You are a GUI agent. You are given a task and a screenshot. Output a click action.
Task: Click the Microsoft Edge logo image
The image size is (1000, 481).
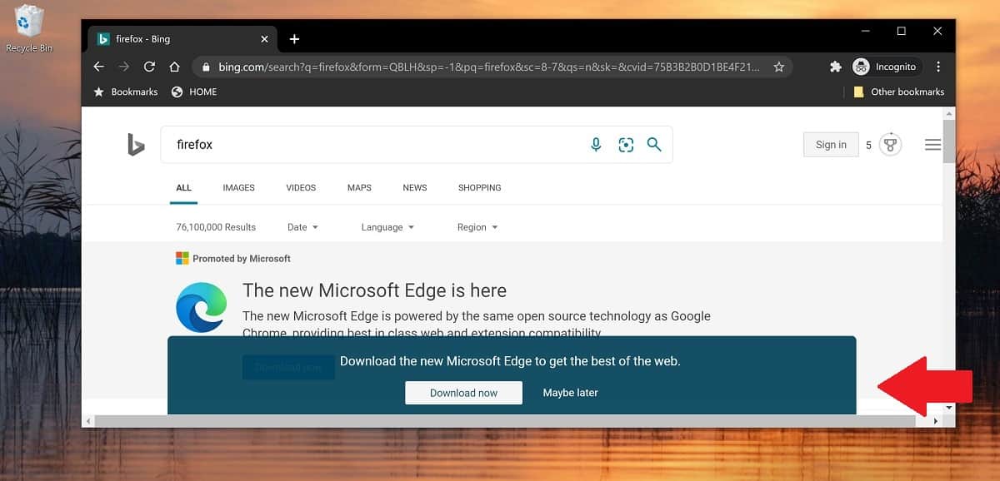(x=202, y=307)
